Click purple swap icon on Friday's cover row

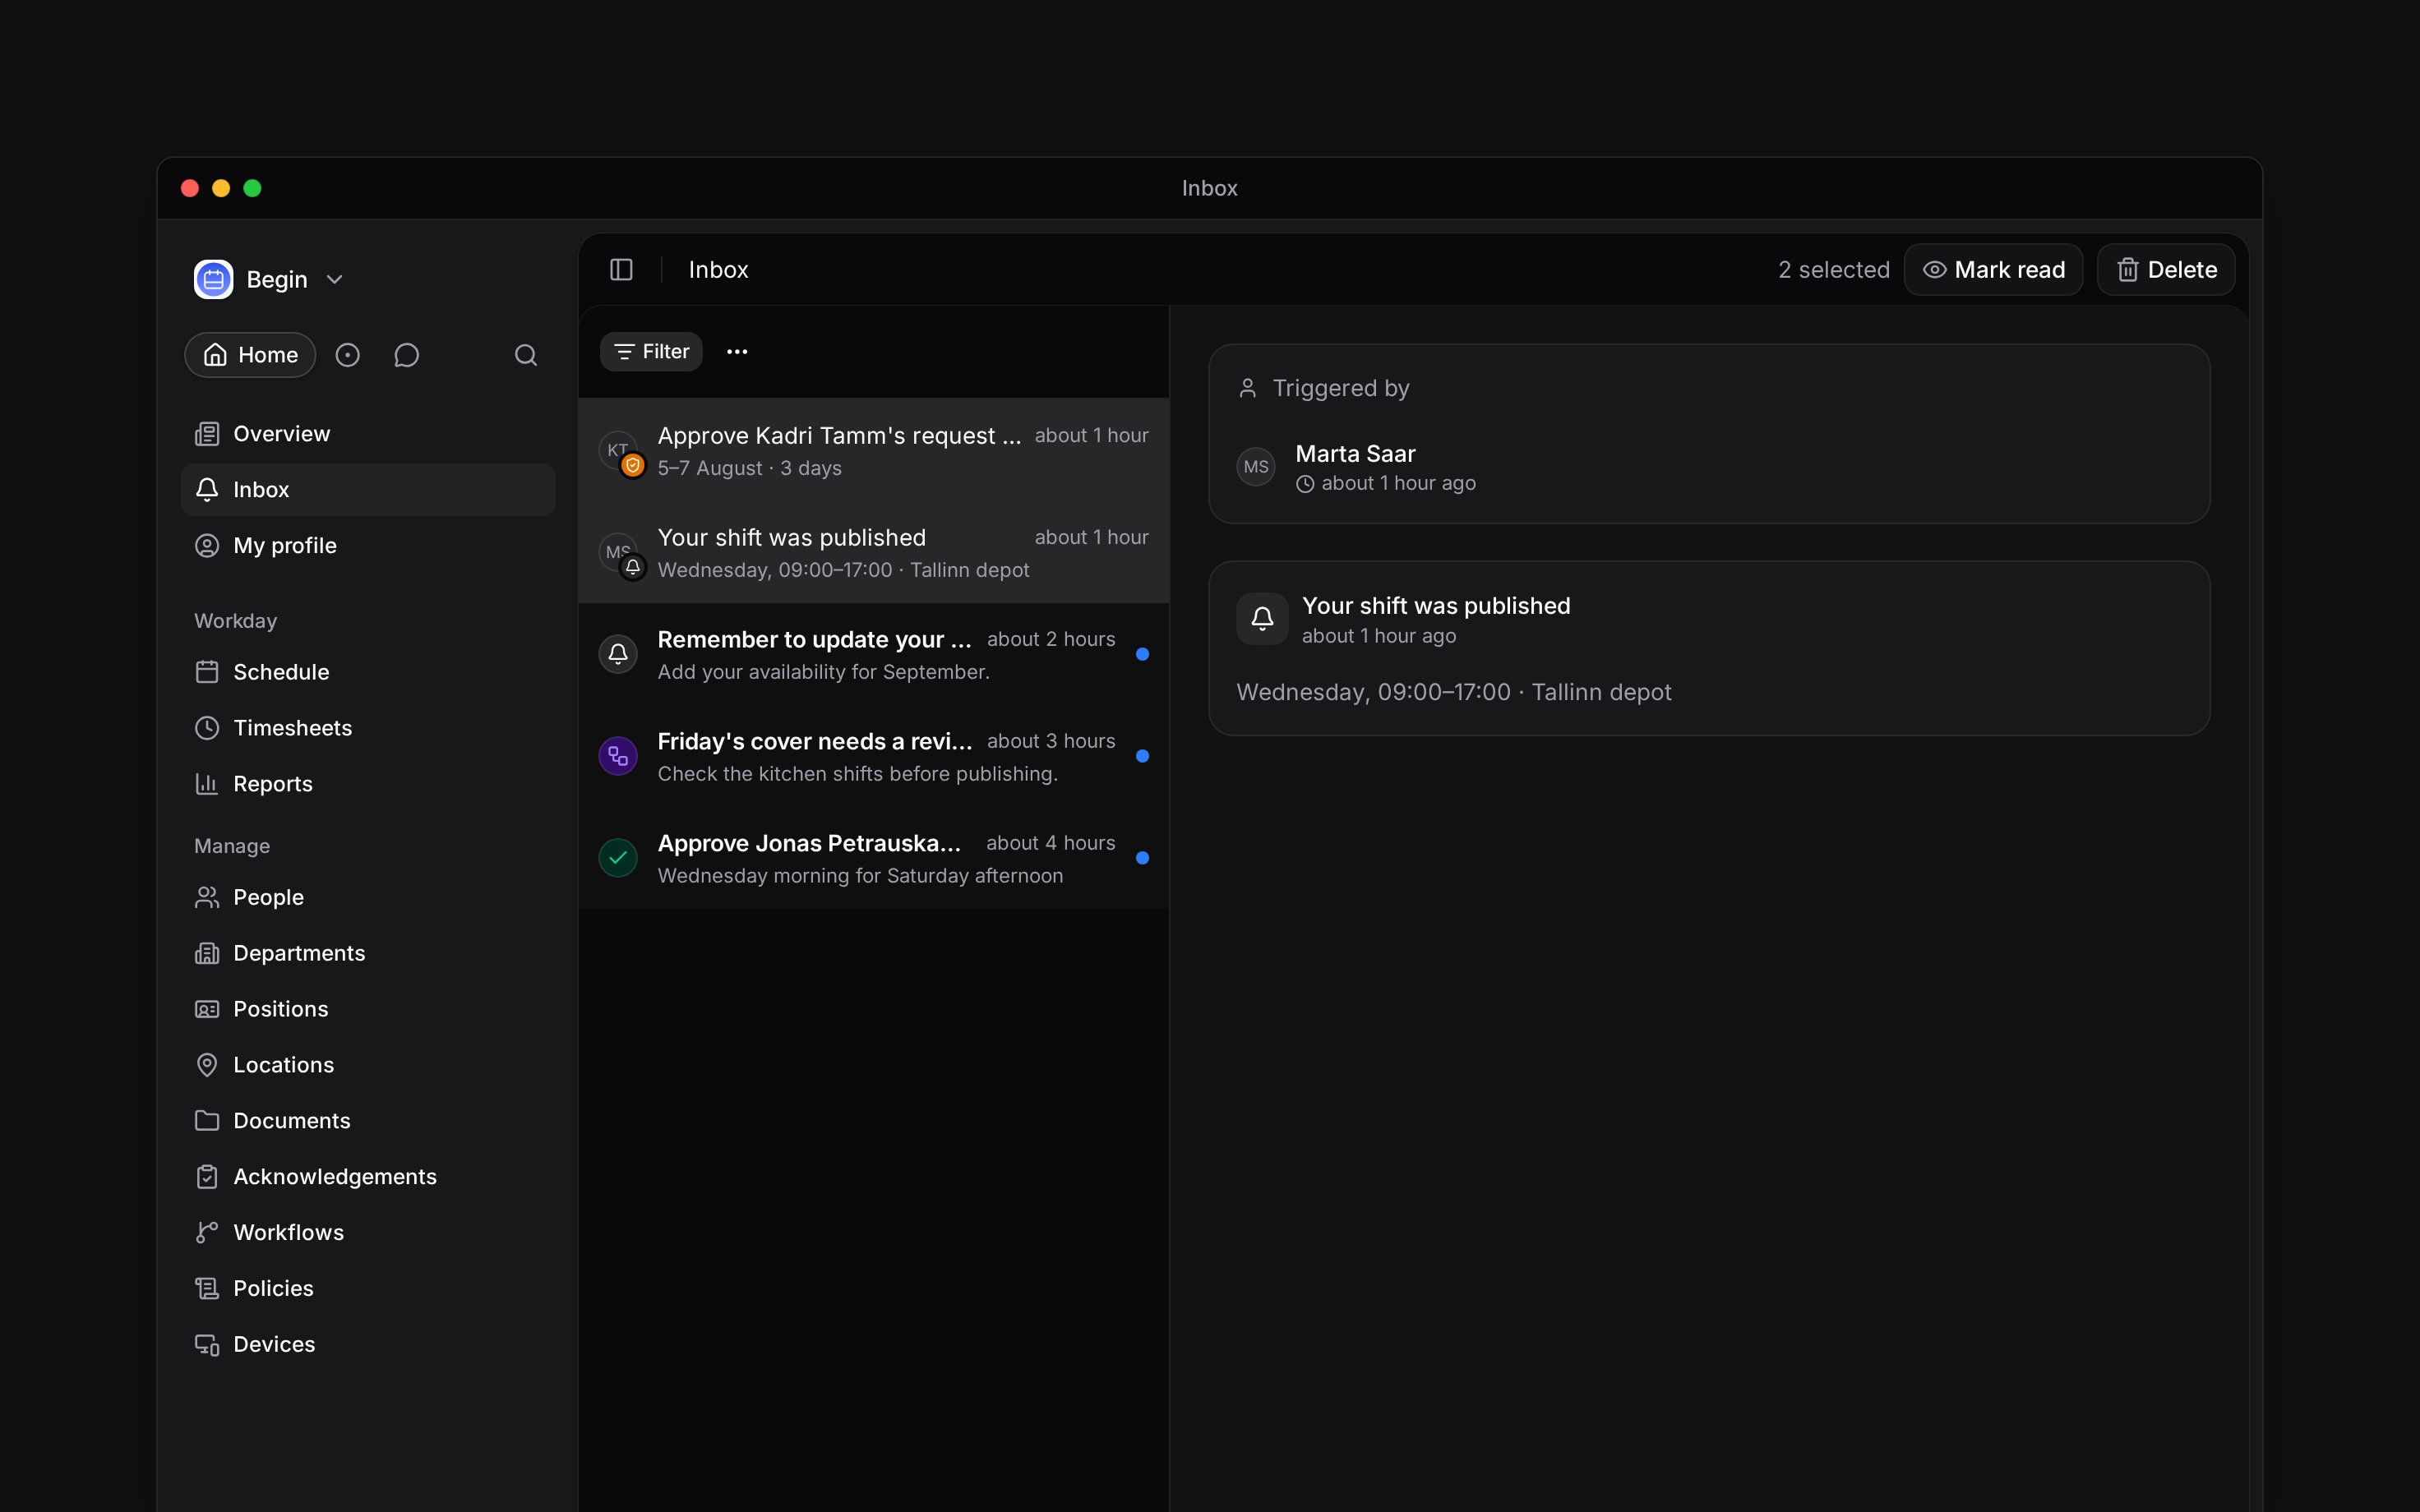(x=618, y=756)
